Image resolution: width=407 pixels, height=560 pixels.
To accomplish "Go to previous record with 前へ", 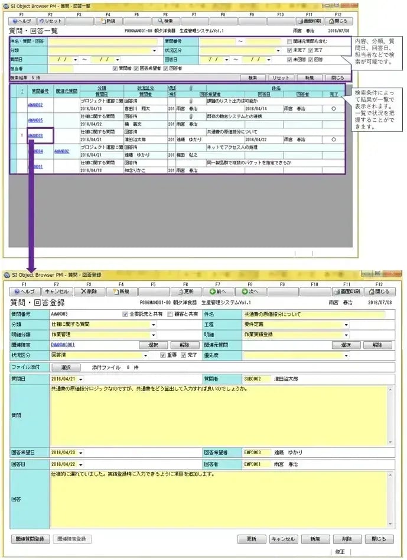I will (218, 292).
